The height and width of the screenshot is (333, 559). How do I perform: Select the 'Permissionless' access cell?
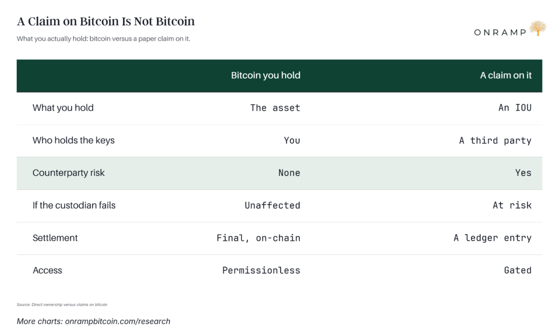tap(261, 271)
